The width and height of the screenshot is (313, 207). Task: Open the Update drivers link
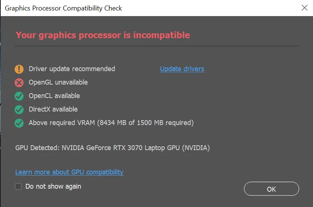pos(182,69)
